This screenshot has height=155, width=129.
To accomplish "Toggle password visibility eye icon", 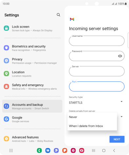I will click(x=120, y=56).
